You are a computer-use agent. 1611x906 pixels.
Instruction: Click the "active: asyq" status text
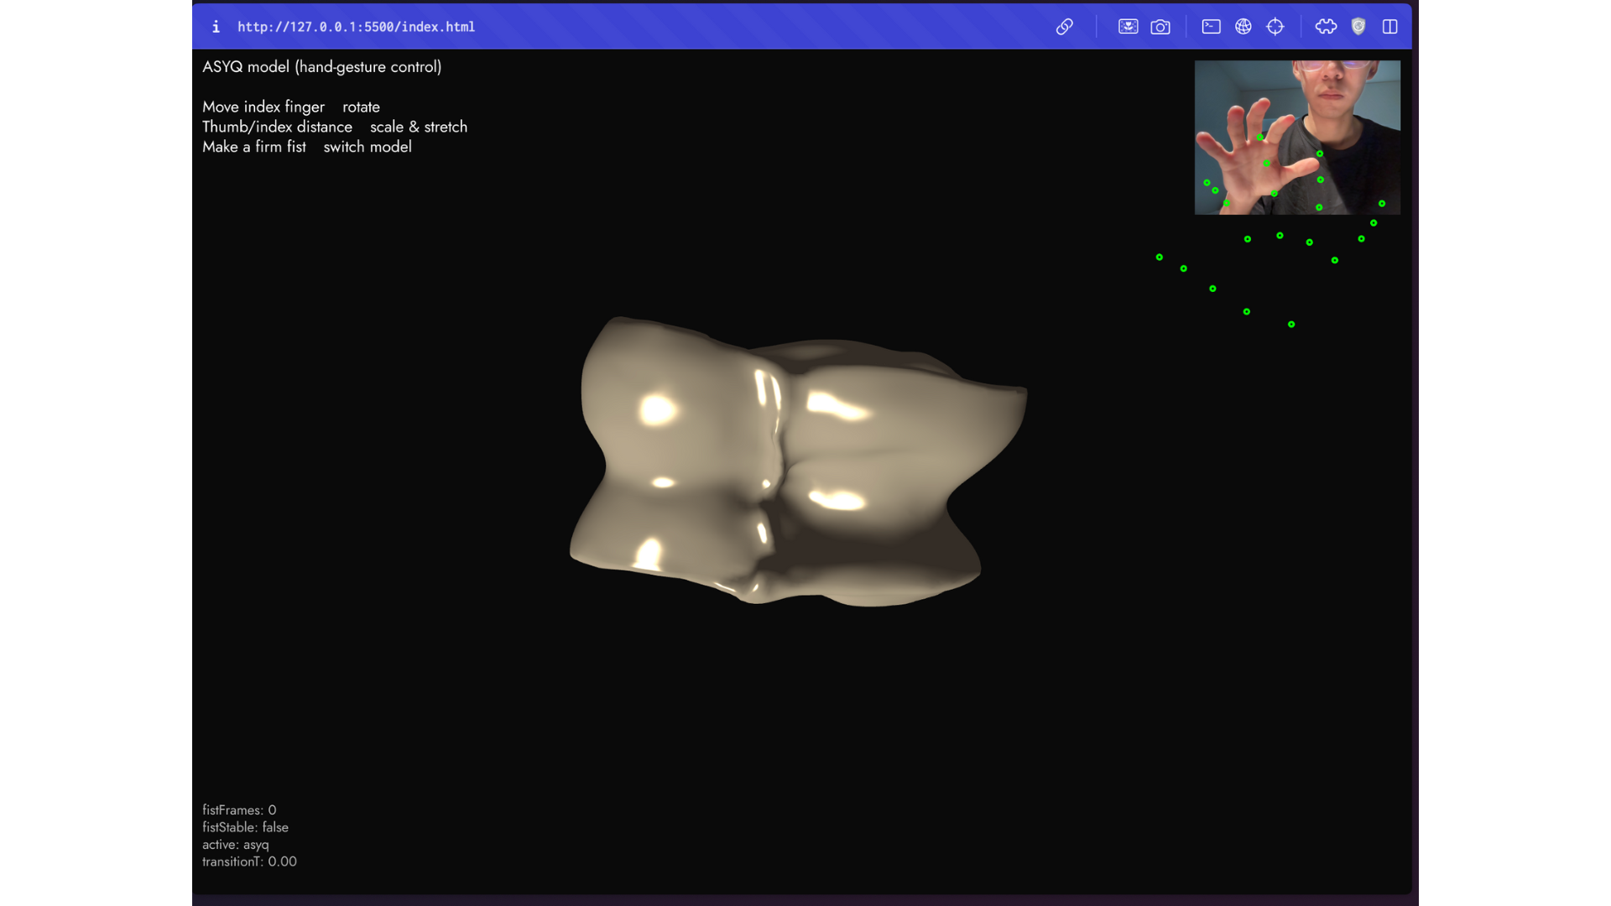pyautogui.click(x=236, y=845)
